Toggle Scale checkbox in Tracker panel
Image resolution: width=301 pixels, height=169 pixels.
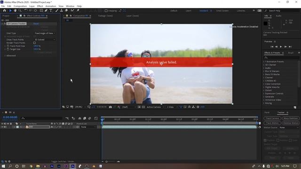click(290, 140)
